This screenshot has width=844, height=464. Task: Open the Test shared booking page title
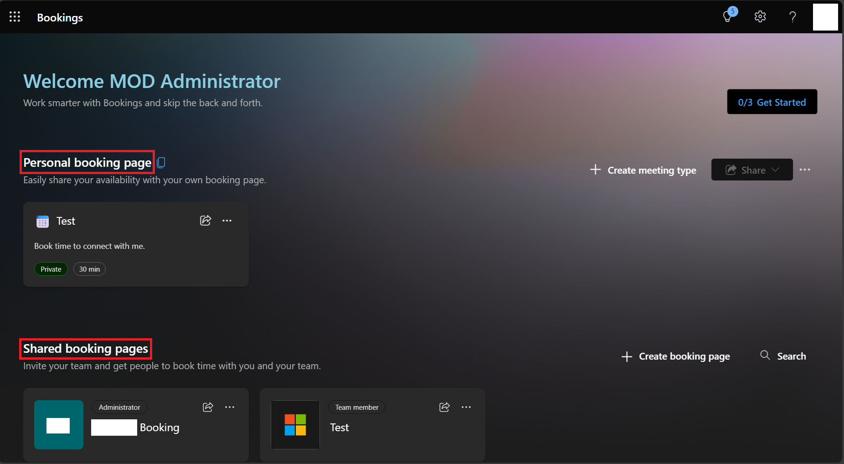click(340, 428)
